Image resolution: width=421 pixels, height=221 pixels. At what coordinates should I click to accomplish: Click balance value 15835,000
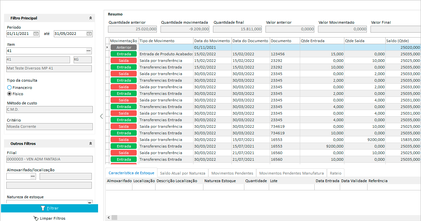point(403,140)
